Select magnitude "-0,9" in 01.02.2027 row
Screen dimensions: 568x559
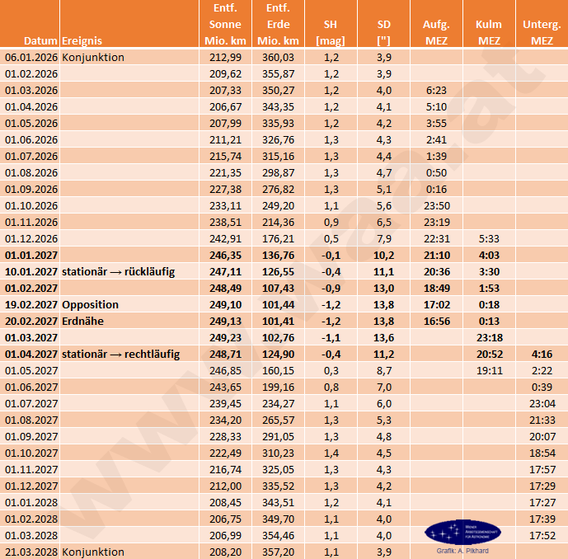click(x=331, y=289)
